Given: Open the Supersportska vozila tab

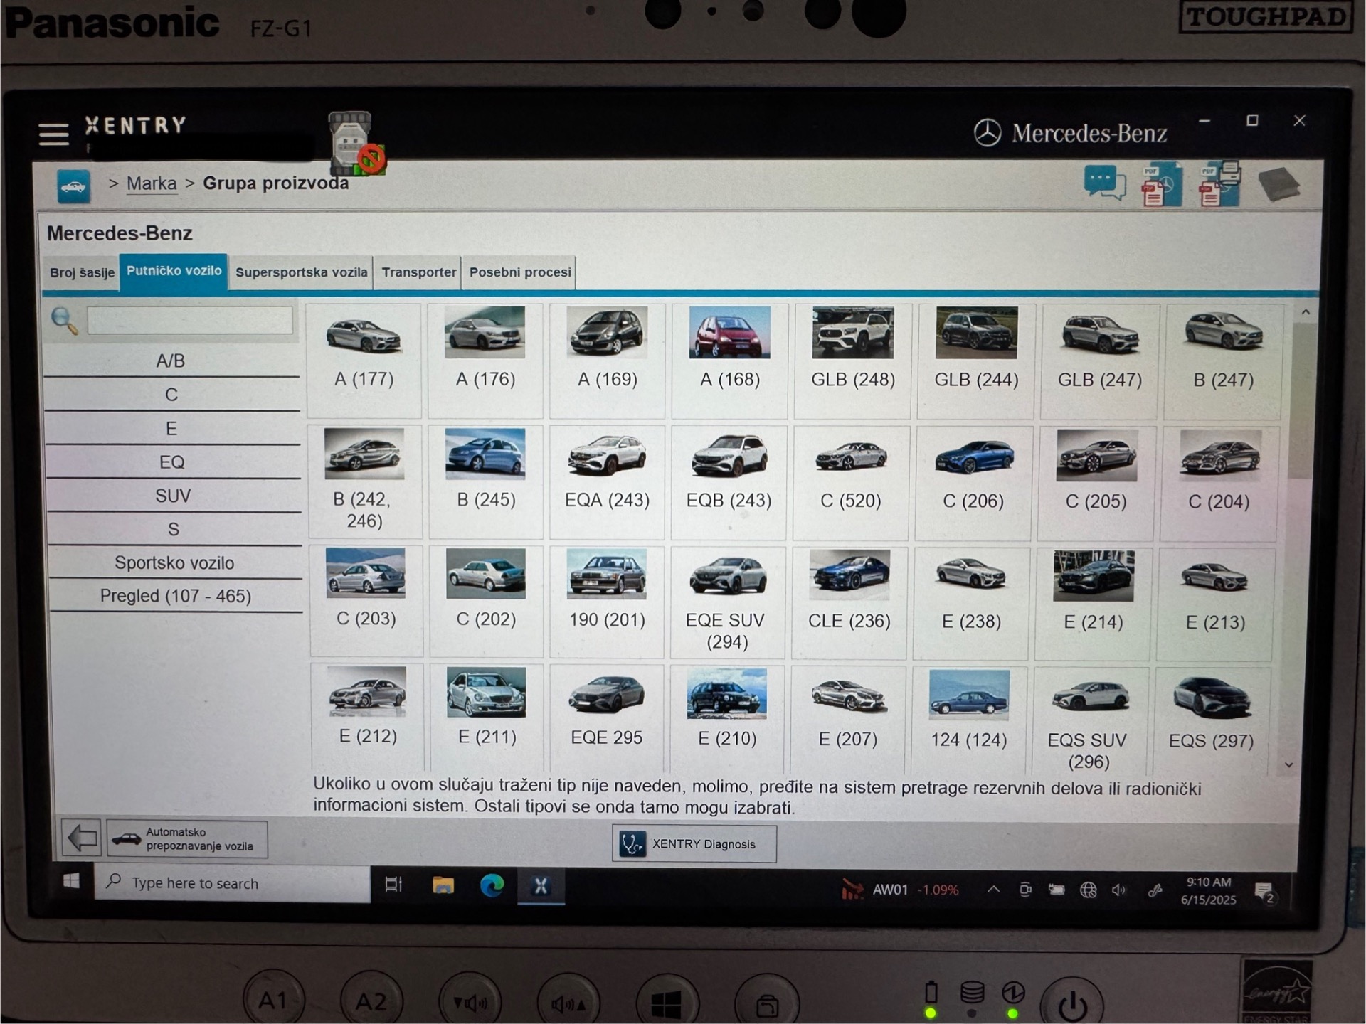Looking at the screenshot, I should pos(302,272).
